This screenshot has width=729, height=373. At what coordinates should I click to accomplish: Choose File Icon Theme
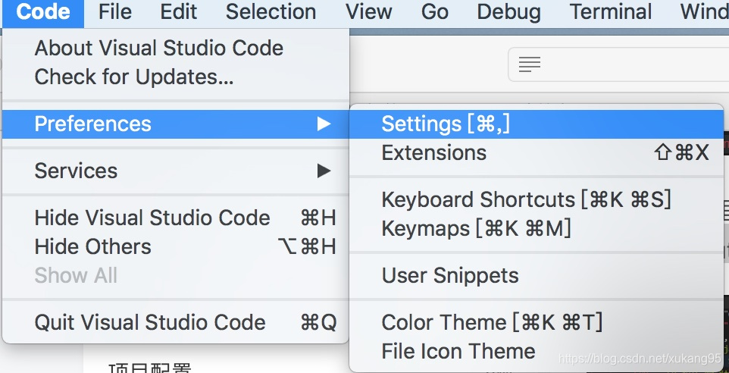click(x=537, y=352)
